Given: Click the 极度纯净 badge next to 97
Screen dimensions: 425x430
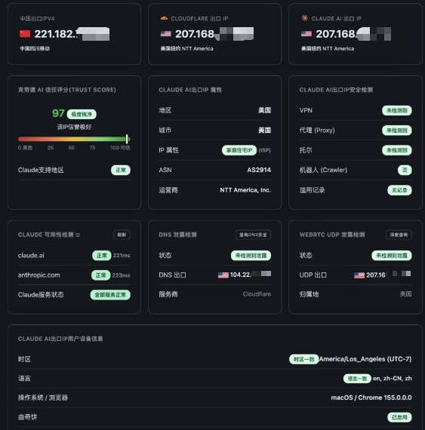Looking at the screenshot, I should (82, 114).
